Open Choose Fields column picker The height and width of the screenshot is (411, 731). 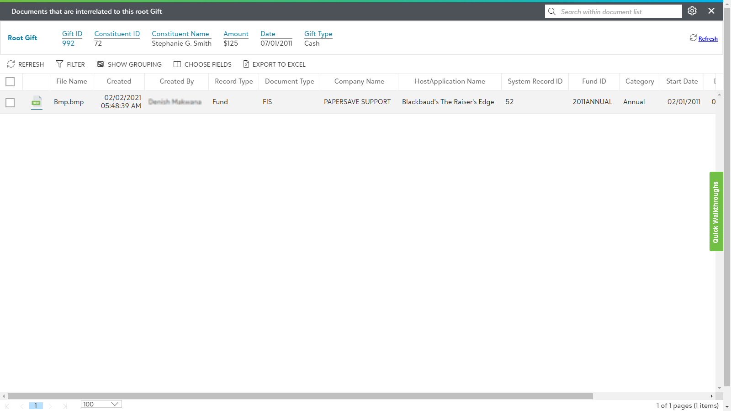tap(202, 64)
